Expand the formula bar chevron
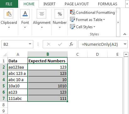The height and width of the screenshot is (114, 129). 125,44
